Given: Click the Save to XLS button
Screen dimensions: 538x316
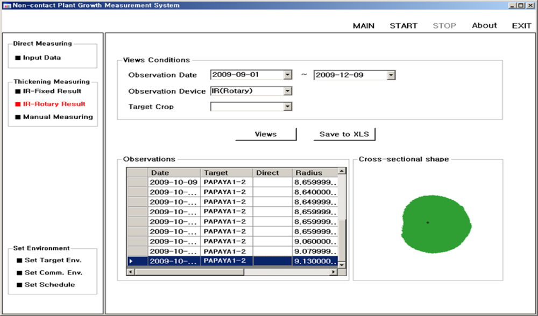Looking at the screenshot, I should 344,134.
